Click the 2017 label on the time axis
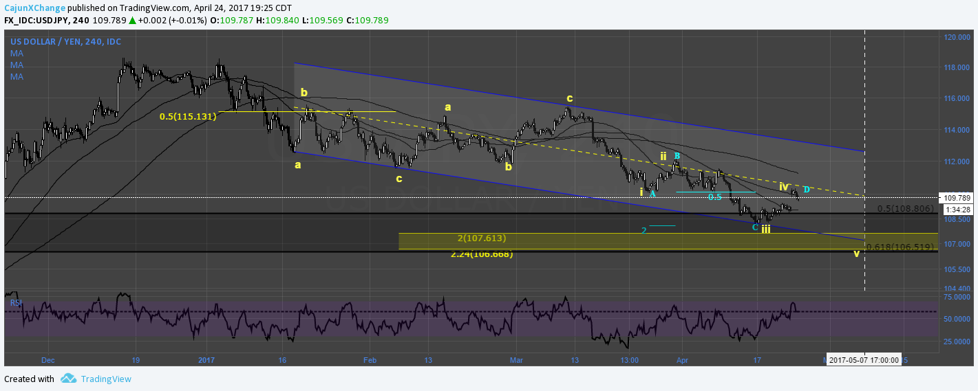Screen dimensions: 978x391 point(207,360)
